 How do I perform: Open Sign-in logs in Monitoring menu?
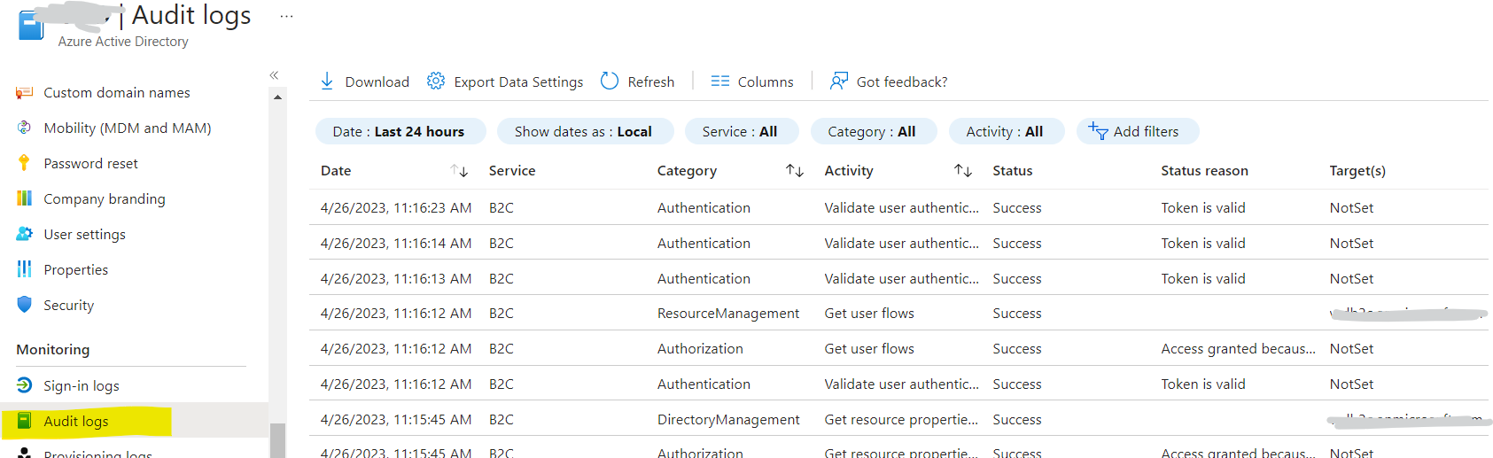click(x=81, y=385)
